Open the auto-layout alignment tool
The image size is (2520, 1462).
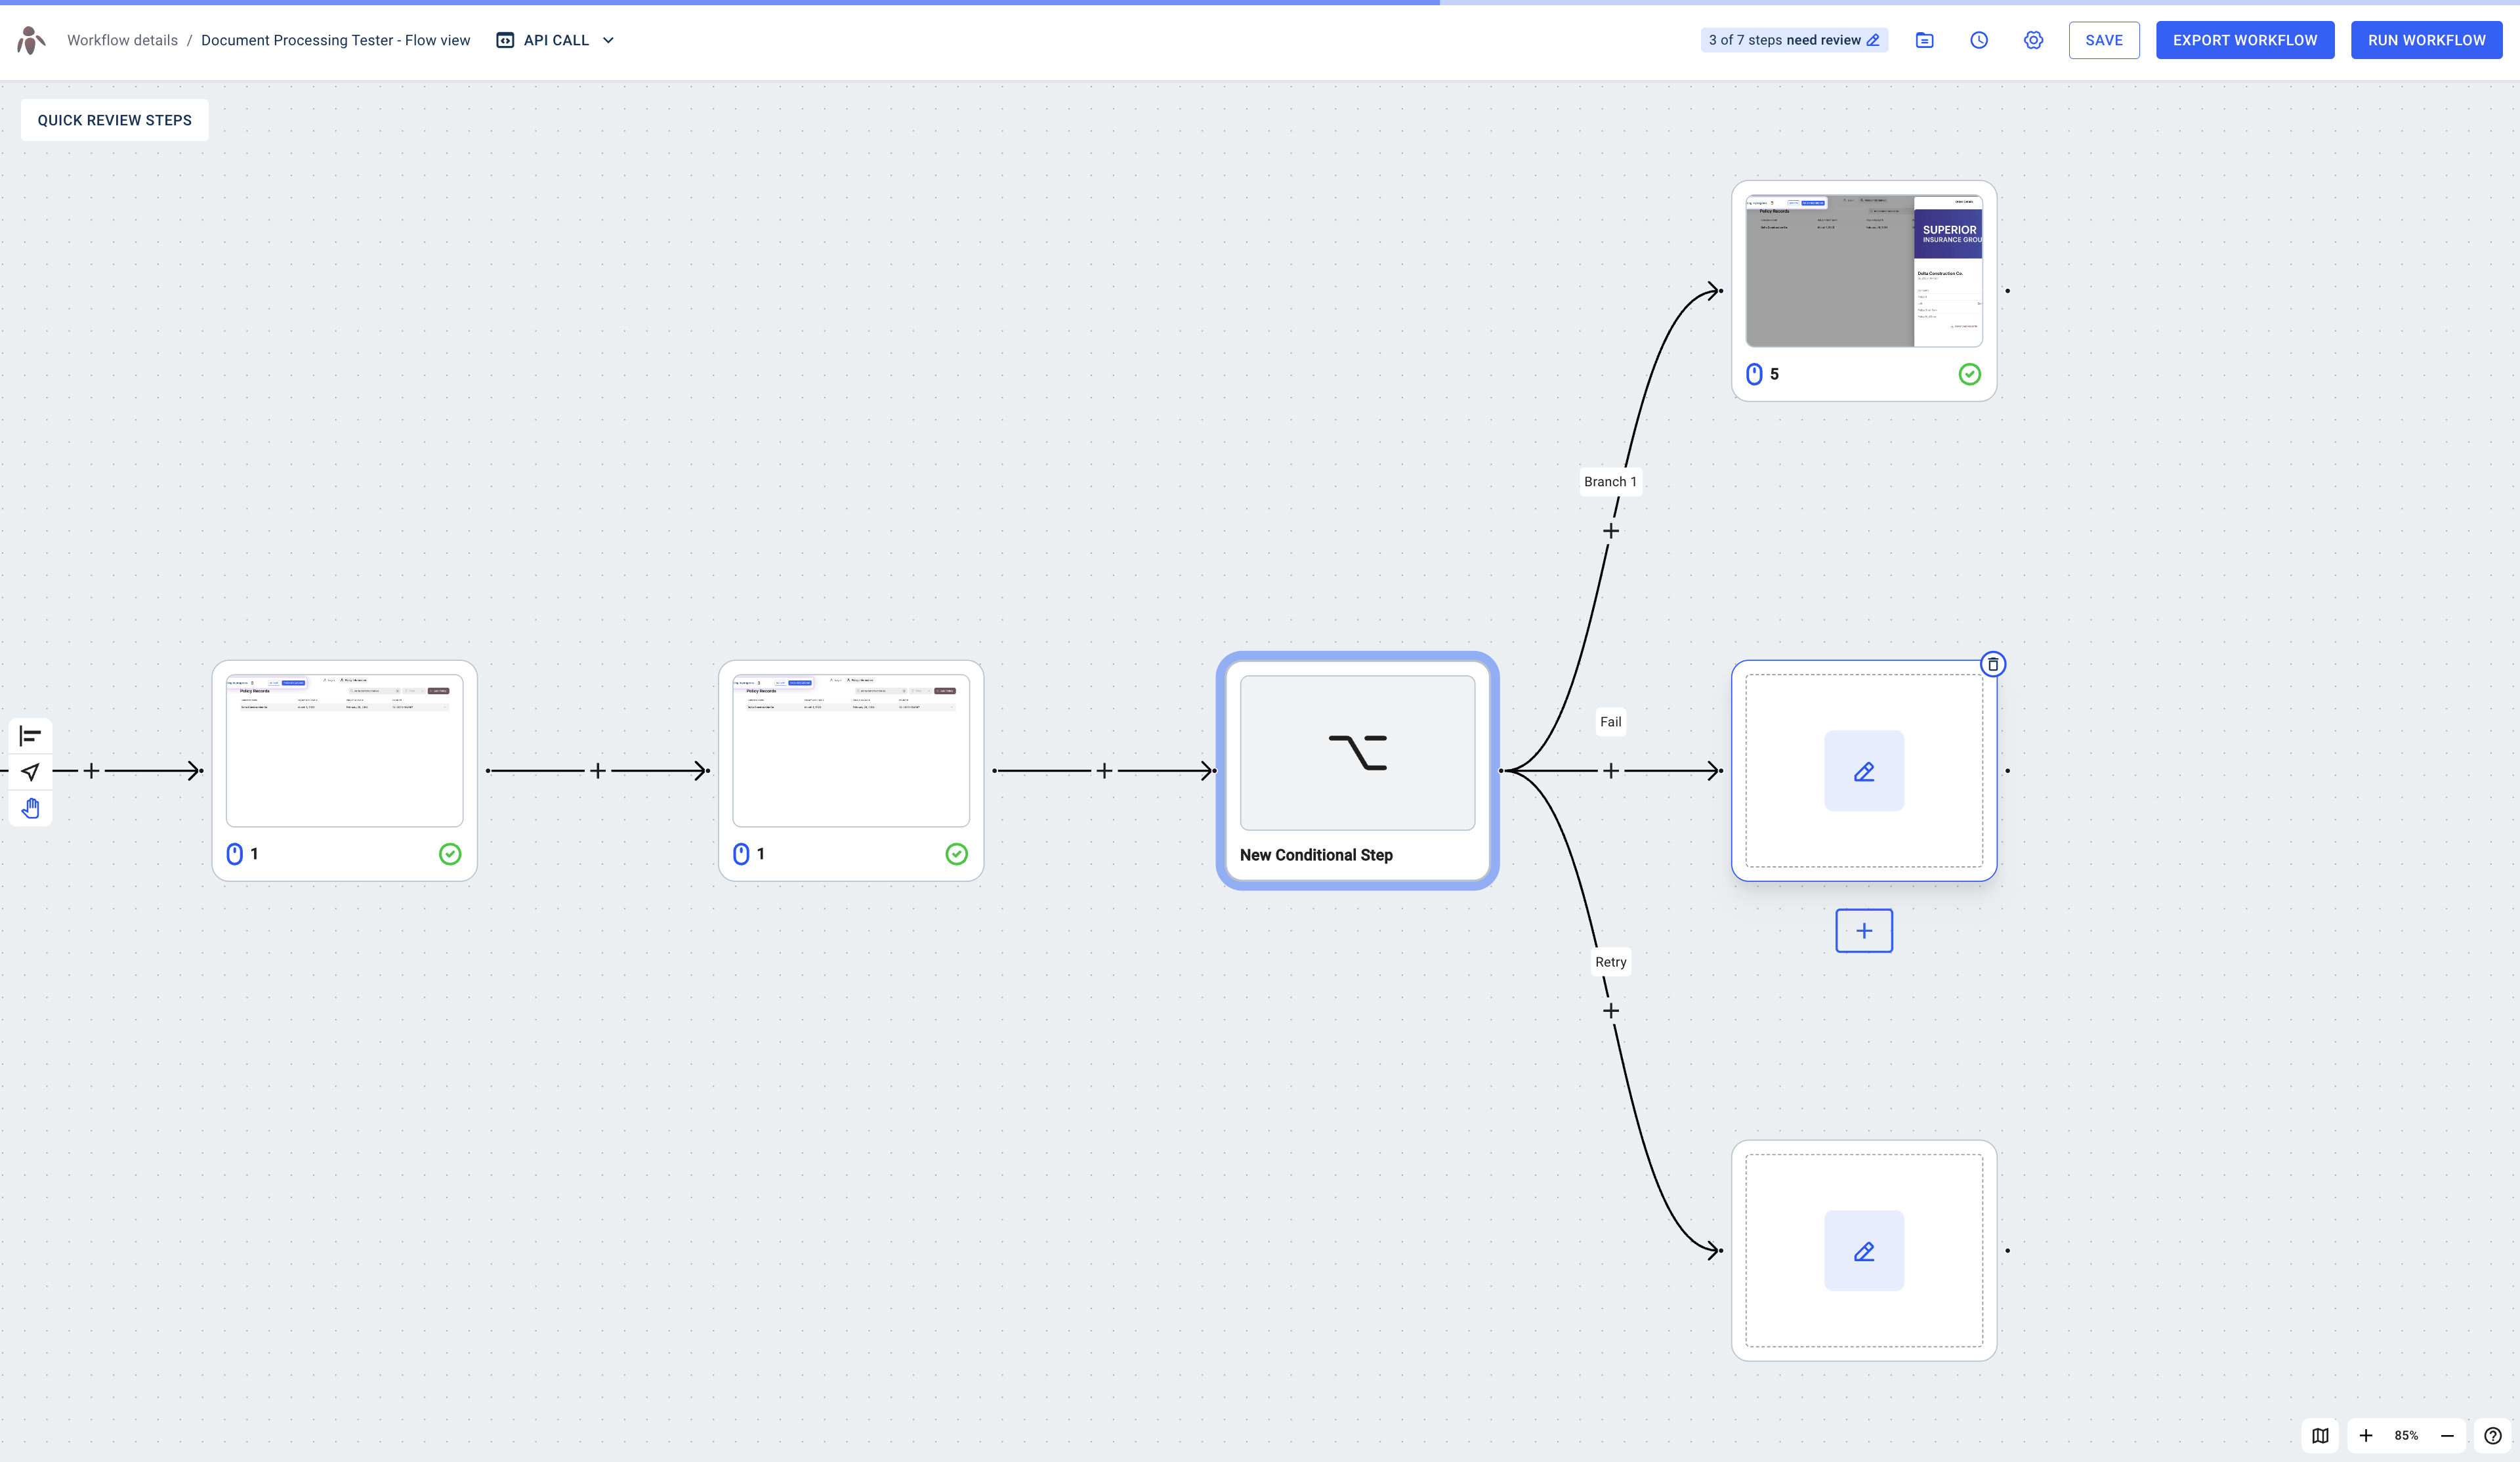point(31,735)
